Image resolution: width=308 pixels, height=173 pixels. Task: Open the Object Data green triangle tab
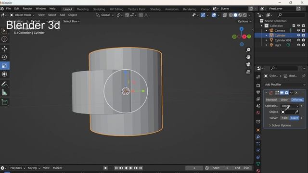click(258, 164)
